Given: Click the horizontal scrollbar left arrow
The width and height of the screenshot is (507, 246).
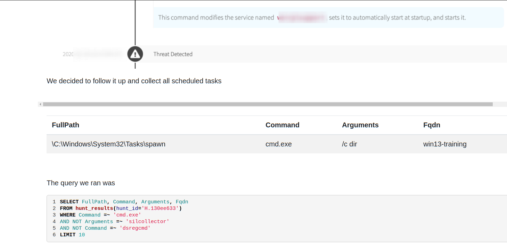Looking at the screenshot, I should (40, 104).
